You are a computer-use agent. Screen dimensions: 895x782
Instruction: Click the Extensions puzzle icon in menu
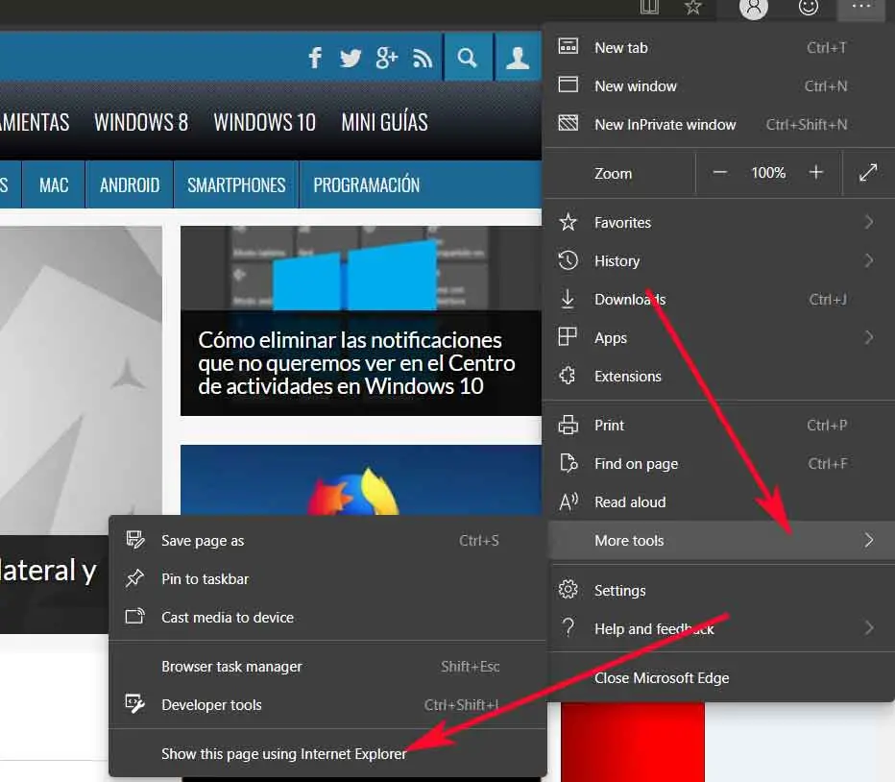(x=568, y=376)
